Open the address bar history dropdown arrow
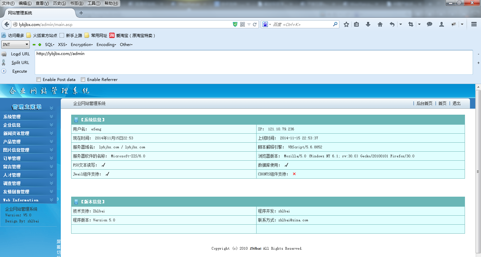 point(249,24)
